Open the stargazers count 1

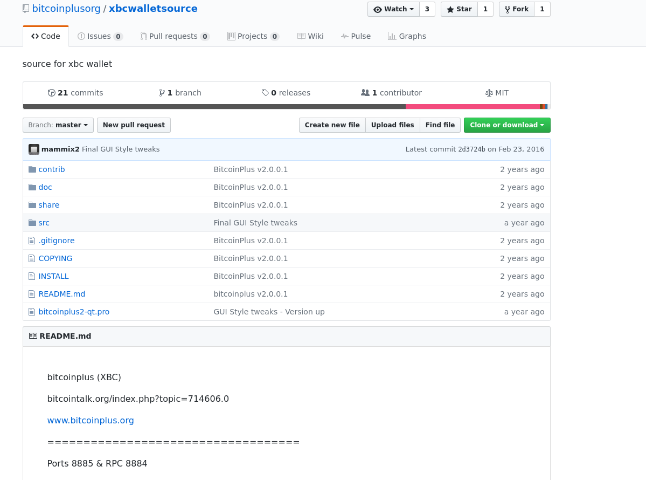pos(485,9)
